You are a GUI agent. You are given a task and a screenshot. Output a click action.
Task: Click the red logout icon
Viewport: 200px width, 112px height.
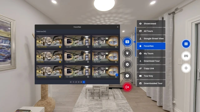pos(127,87)
